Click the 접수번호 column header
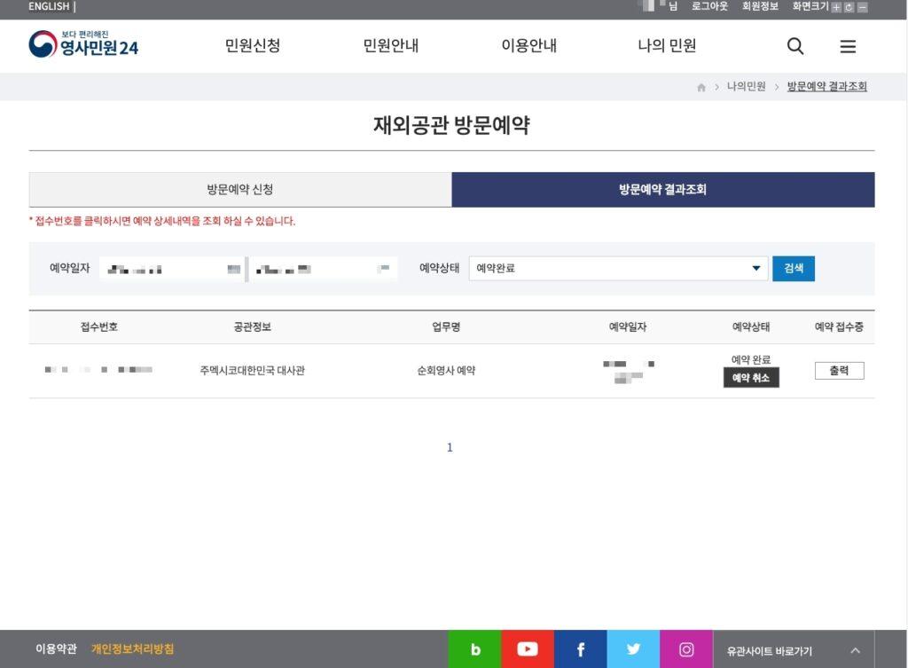This screenshot has height=668, width=908. coord(99,327)
